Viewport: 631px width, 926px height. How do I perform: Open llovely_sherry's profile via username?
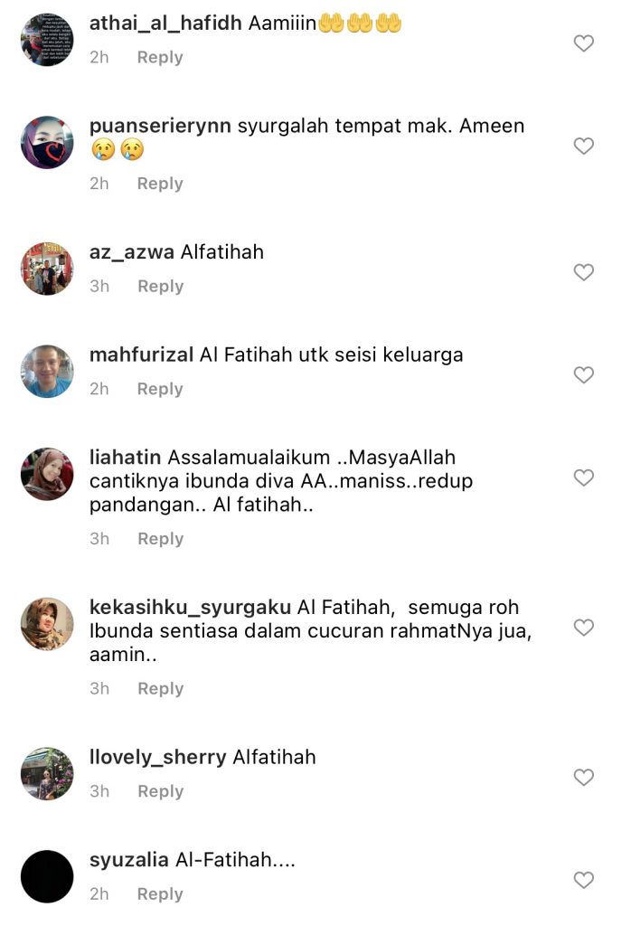click(x=157, y=758)
